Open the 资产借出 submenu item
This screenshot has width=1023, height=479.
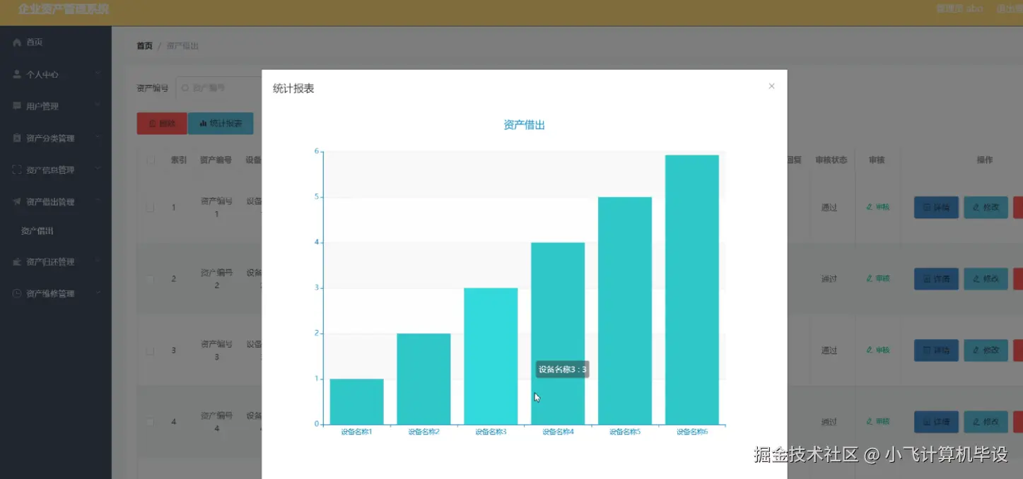(x=37, y=231)
